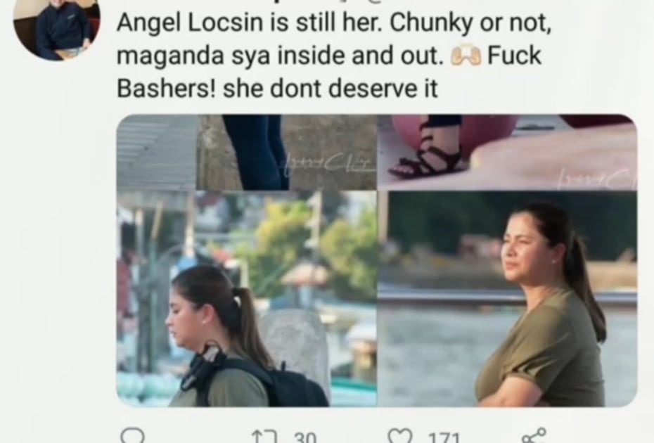This screenshot has width=654, height=443.
Task: Open the sandal feet photo
Action: pyautogui.click(x=508, y=153)
